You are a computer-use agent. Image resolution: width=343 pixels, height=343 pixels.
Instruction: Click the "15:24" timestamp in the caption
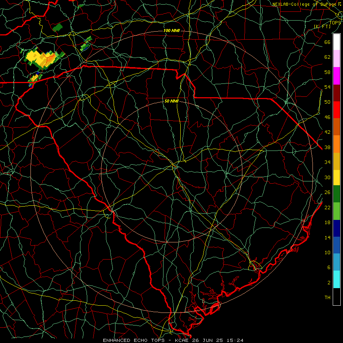tap(235, 340)
